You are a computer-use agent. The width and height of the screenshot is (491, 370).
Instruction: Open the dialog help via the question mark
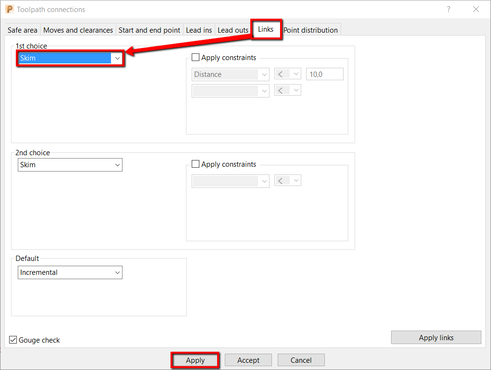point(448,9)
